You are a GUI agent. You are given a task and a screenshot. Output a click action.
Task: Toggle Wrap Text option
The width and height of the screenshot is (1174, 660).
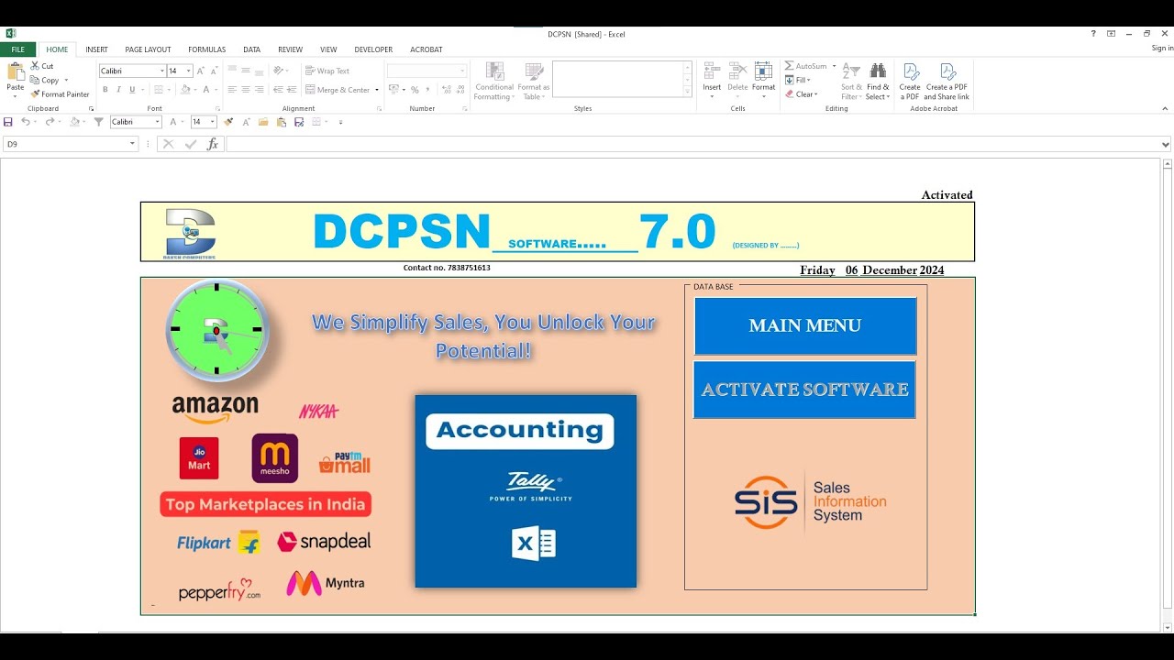tap(327, 71)
